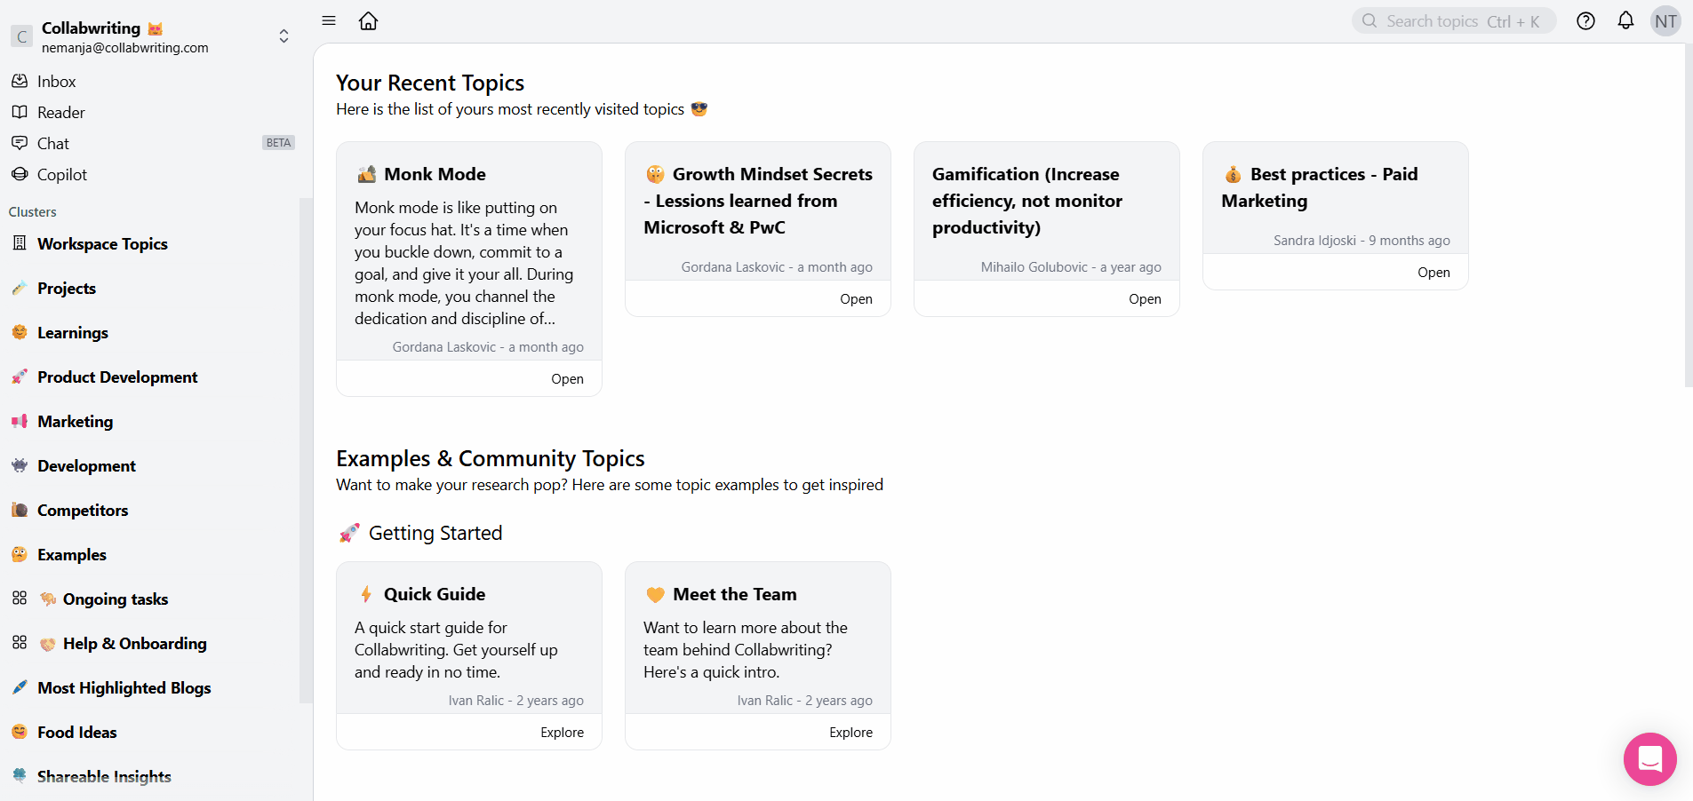This screenshot has width=1693, height=801.
Task: Expand the Collabwriting workspace switcher
Action: click(283, 36)
